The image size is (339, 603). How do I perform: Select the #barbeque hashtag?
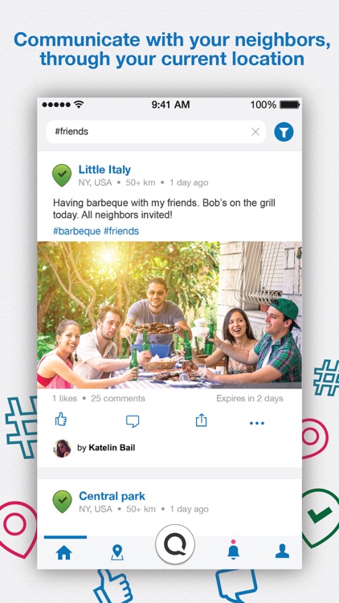point(77,231)
